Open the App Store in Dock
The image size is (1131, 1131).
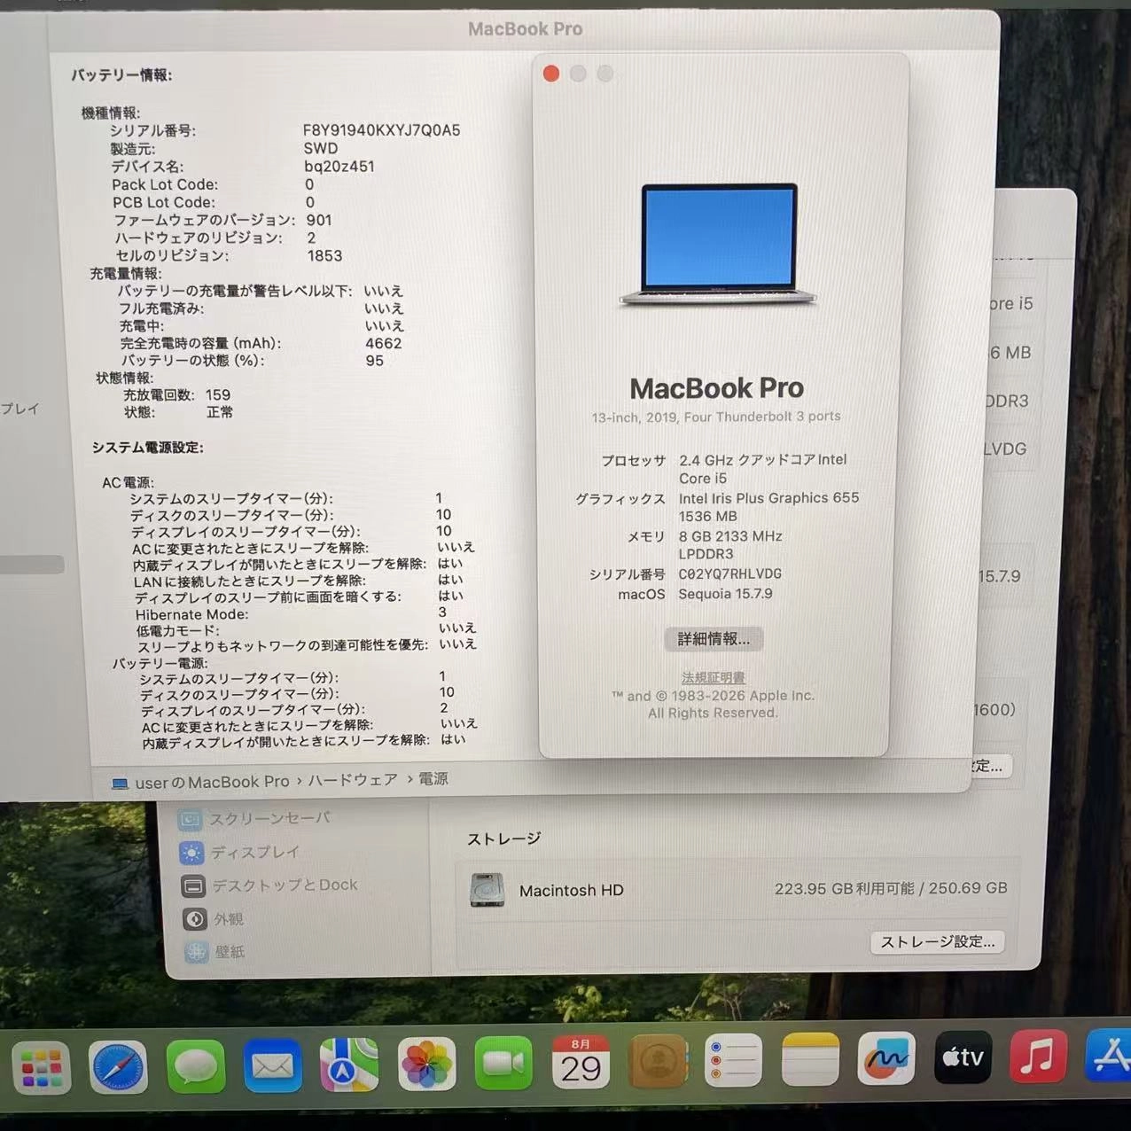point(1108,1056)
